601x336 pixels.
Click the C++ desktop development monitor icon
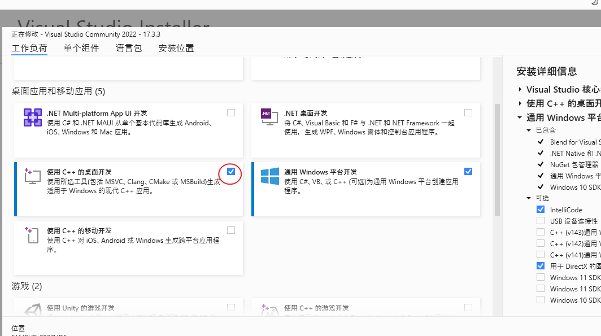33,176
